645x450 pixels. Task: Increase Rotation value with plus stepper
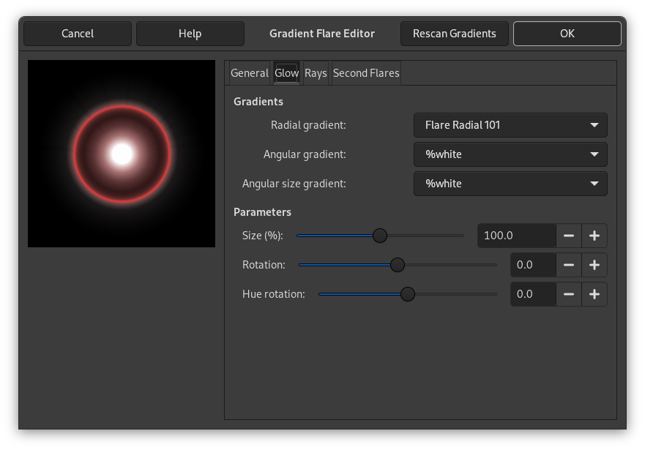pos(594,265)
